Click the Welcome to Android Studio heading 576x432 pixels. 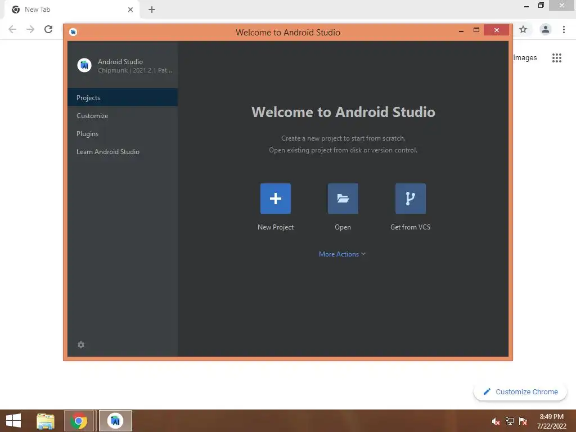343,112
